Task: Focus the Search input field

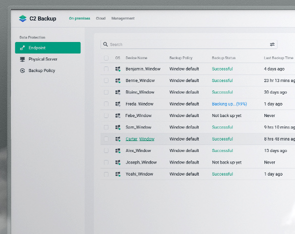Action: click(x=188, y=44)
